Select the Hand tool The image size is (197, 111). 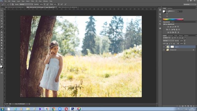2,60
